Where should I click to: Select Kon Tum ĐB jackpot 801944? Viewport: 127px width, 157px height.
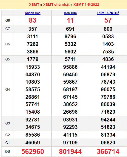pos(70,151)
